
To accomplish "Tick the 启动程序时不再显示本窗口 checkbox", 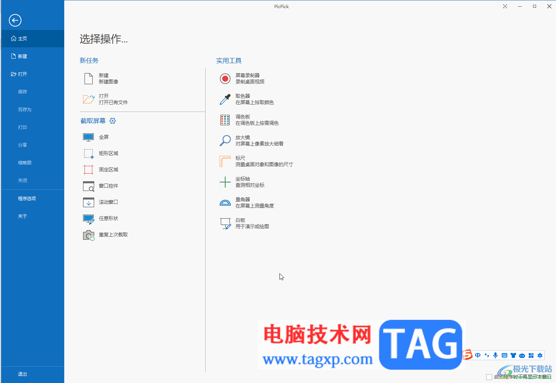I will tap(489, 377).
